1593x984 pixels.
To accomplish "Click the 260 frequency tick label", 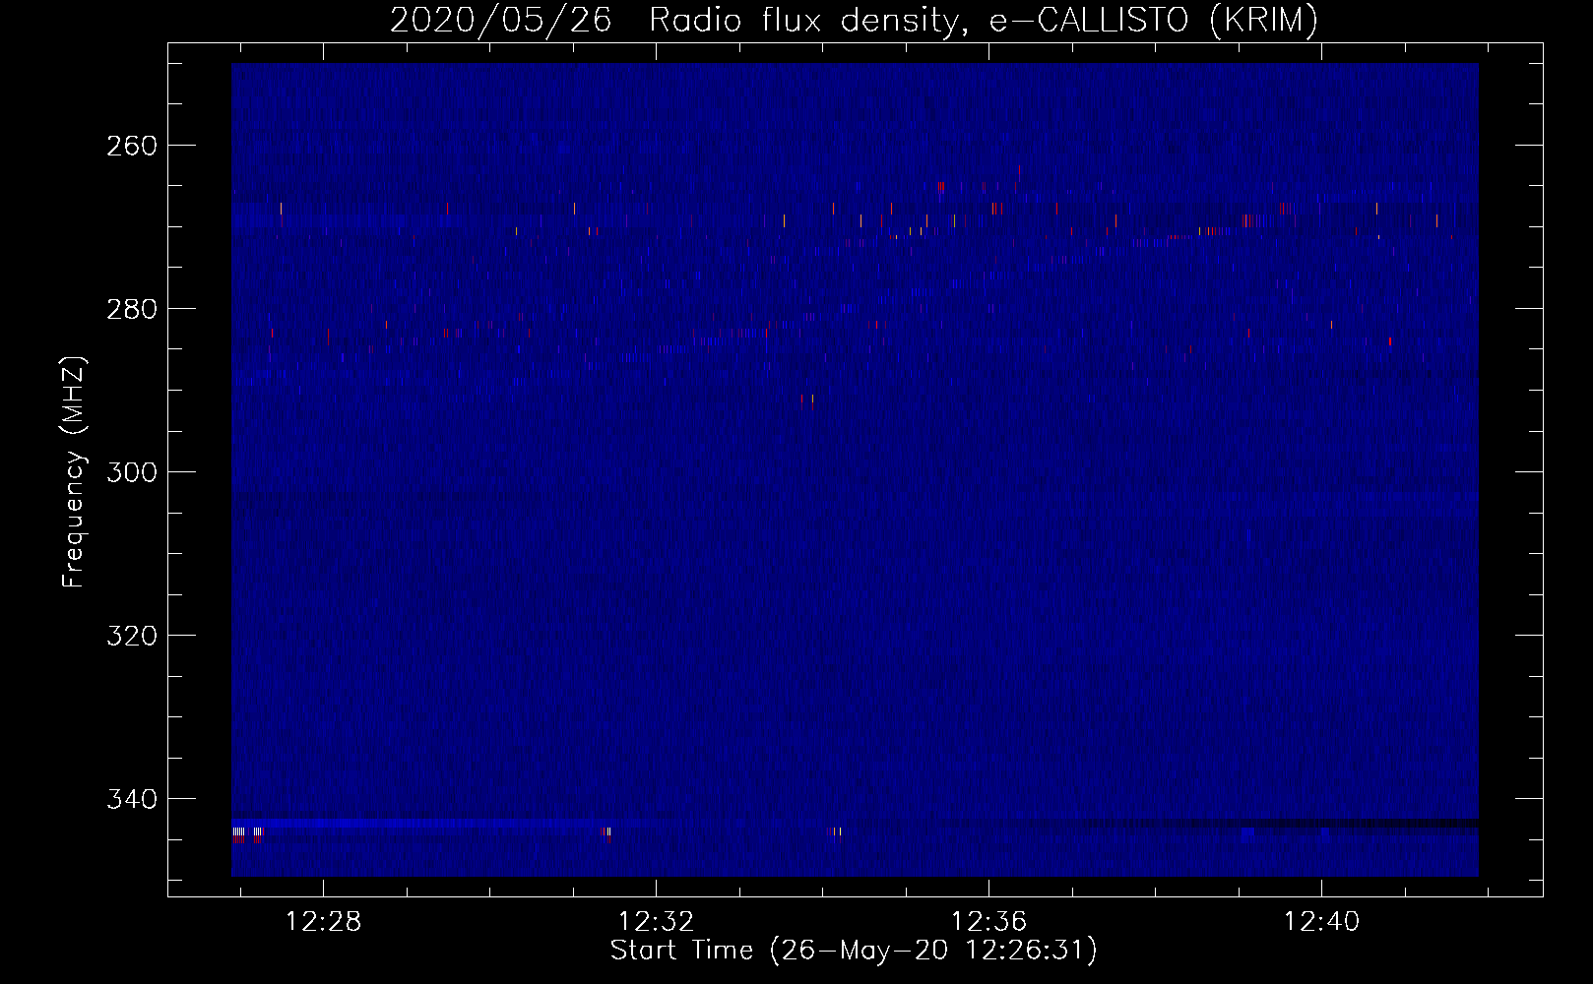I will pos(131,146).
